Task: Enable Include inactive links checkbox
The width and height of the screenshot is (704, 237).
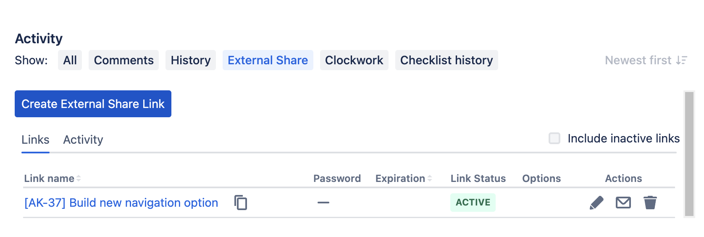Action: pos(554,138)
